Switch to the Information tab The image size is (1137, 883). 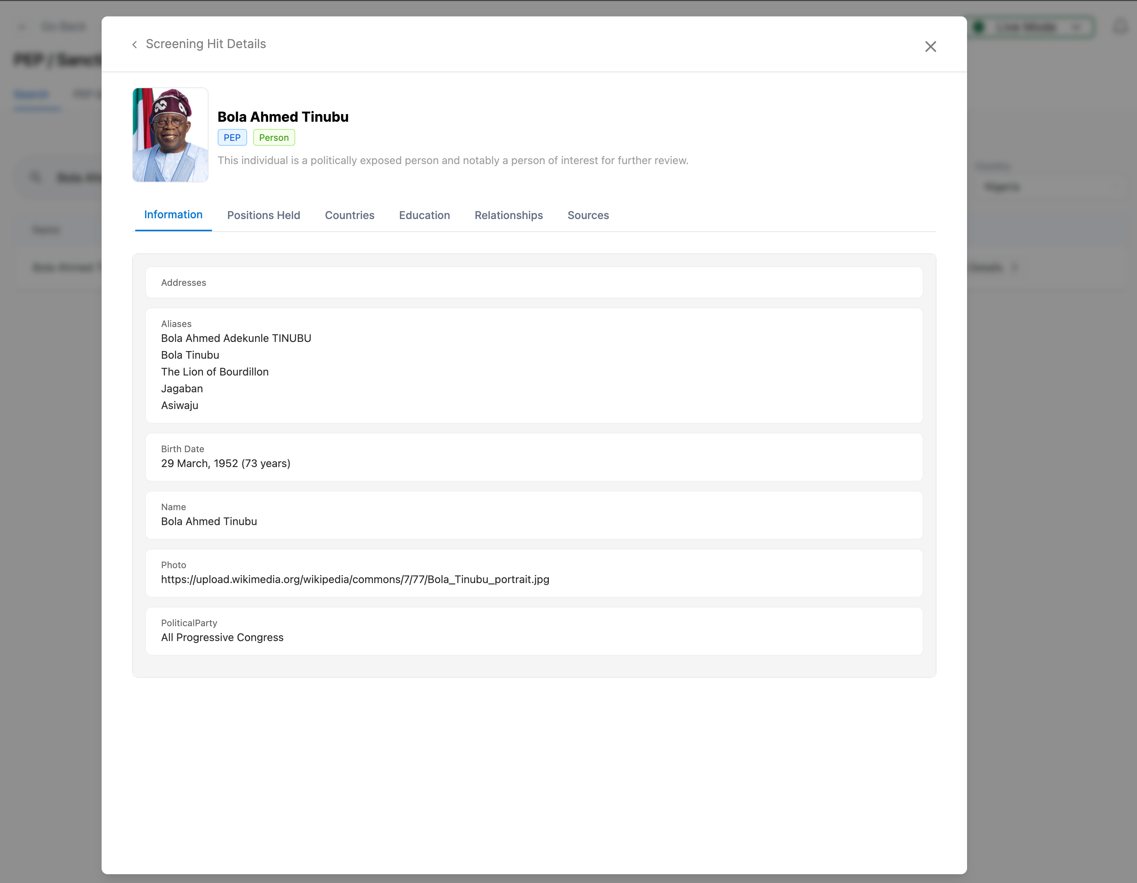click(173, 215)
